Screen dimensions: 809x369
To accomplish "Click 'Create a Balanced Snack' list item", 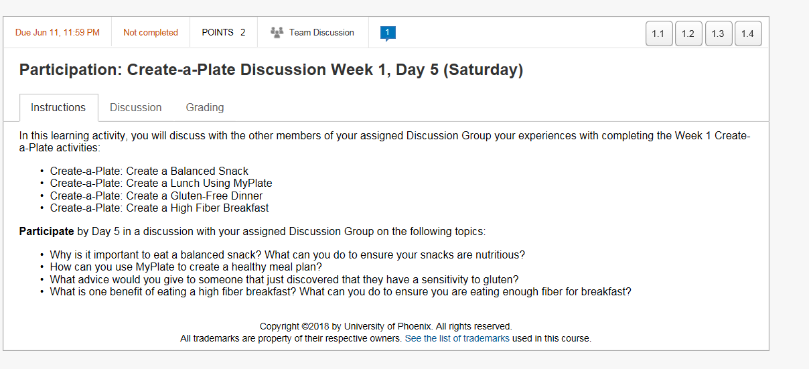I will coord(149,171).
